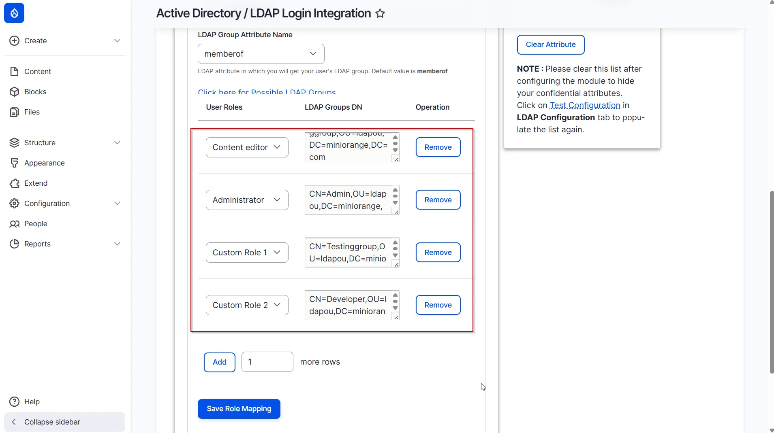Screen dimensions: 774x433
Task: Open Content via its page icon
Action: [x=14, y=72]
